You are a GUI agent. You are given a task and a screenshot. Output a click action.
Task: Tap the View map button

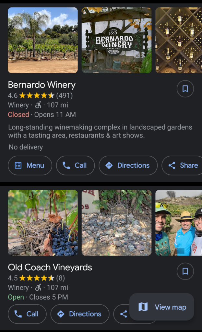(x=161, y=307)
